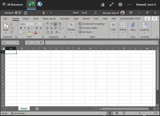The image size is (160, 116).
Task: Toggle Align Left
Action: pos(48,28)
